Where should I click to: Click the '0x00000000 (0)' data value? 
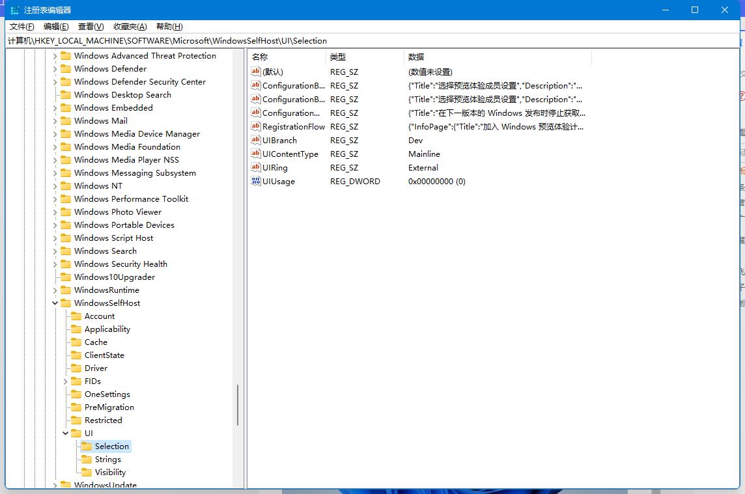(436, 182)
